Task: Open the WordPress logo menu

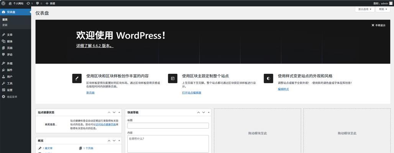Action: (x=3, y=3)
